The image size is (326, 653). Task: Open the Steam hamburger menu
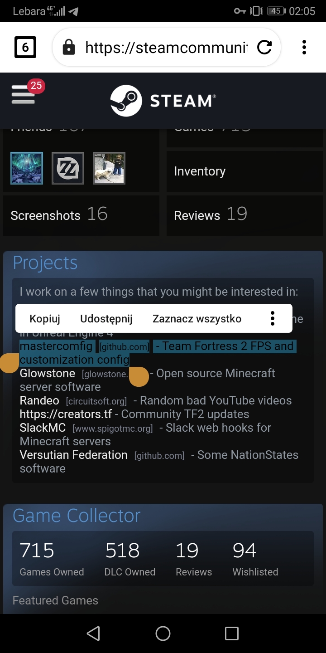coord(23,94)
